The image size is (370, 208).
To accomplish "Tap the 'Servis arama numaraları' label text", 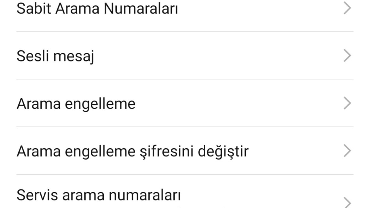I will click(98, 195).
